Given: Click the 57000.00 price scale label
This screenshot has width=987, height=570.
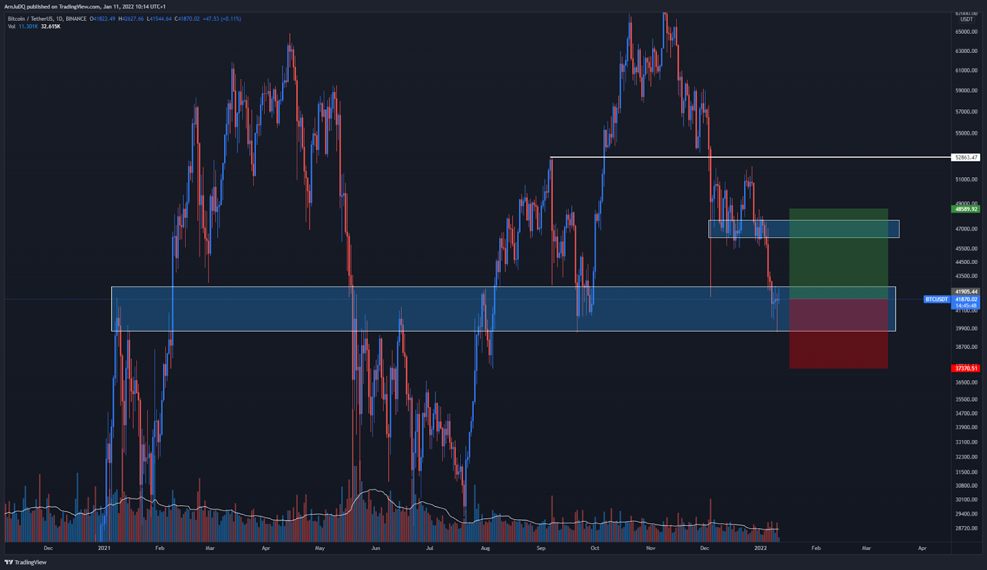Looking at the screenshot, I should [966, 112].
